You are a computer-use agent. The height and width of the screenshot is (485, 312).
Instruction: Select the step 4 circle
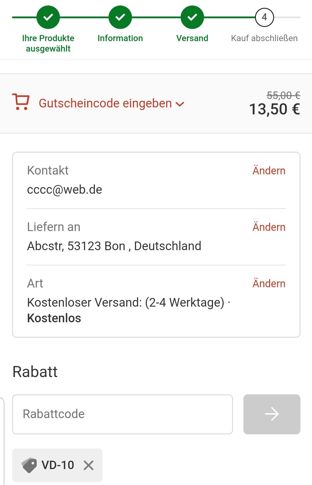pos(264,17)
